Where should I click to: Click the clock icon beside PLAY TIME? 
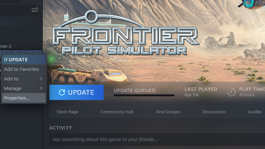(x=231, y=92)
